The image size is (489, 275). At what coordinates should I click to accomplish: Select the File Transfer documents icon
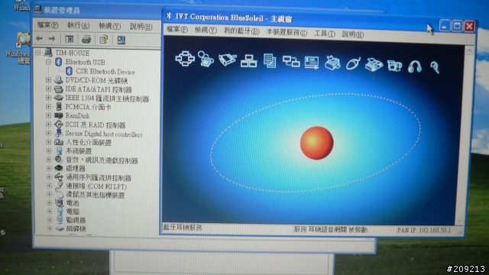click(270, 60)
